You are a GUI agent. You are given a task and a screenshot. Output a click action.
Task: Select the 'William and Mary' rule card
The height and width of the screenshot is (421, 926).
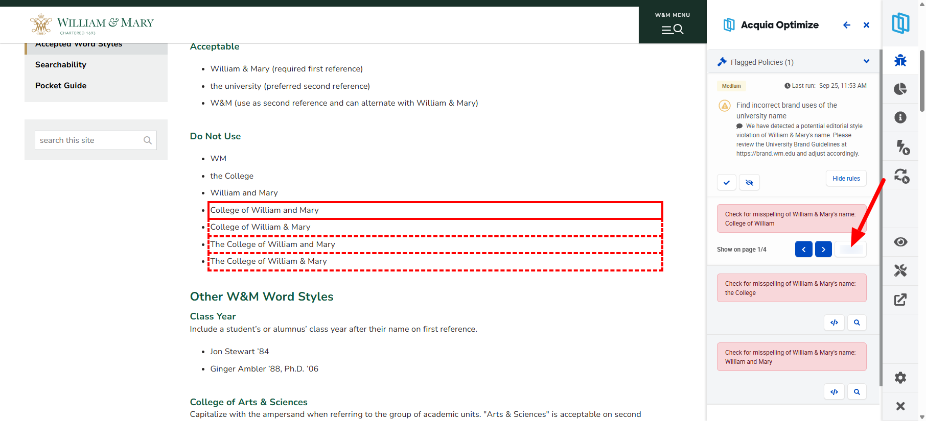[x=792, y=357]
